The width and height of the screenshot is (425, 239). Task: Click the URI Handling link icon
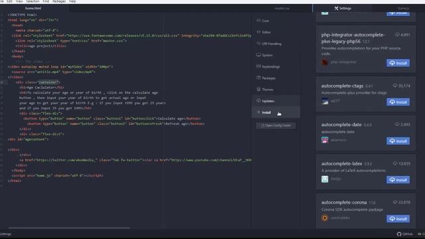[x=258, y=43]
